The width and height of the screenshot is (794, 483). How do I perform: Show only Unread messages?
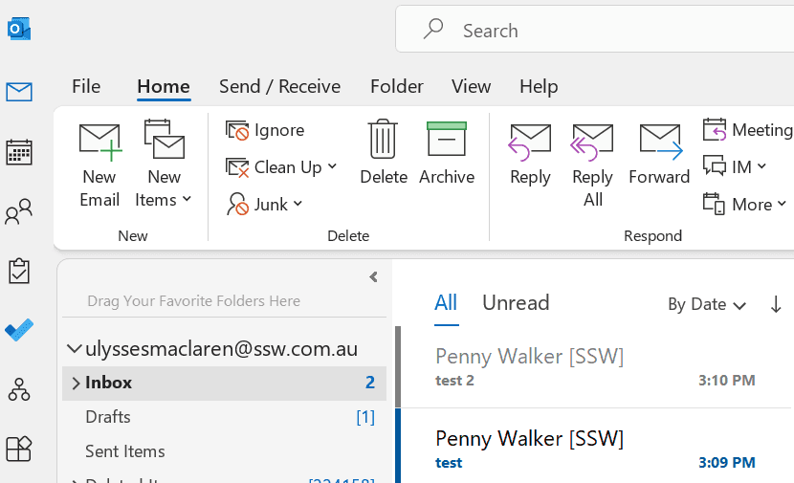pyautogui.click(x=516, y=303)
